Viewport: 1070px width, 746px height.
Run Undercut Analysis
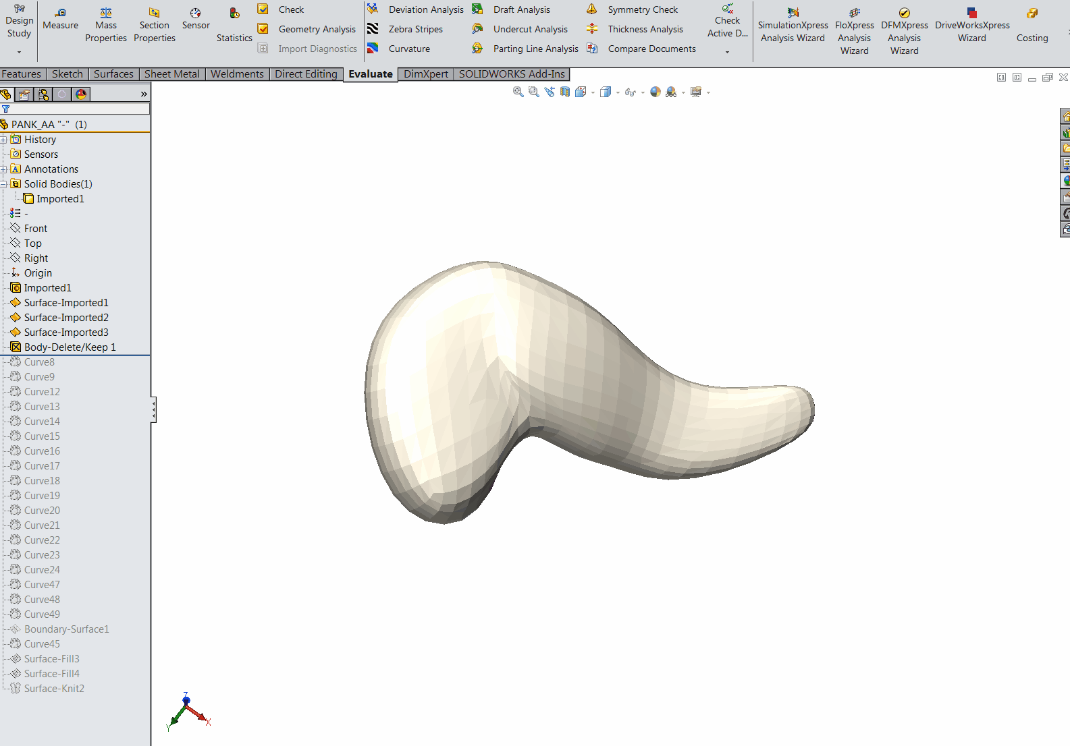point(520,29)
